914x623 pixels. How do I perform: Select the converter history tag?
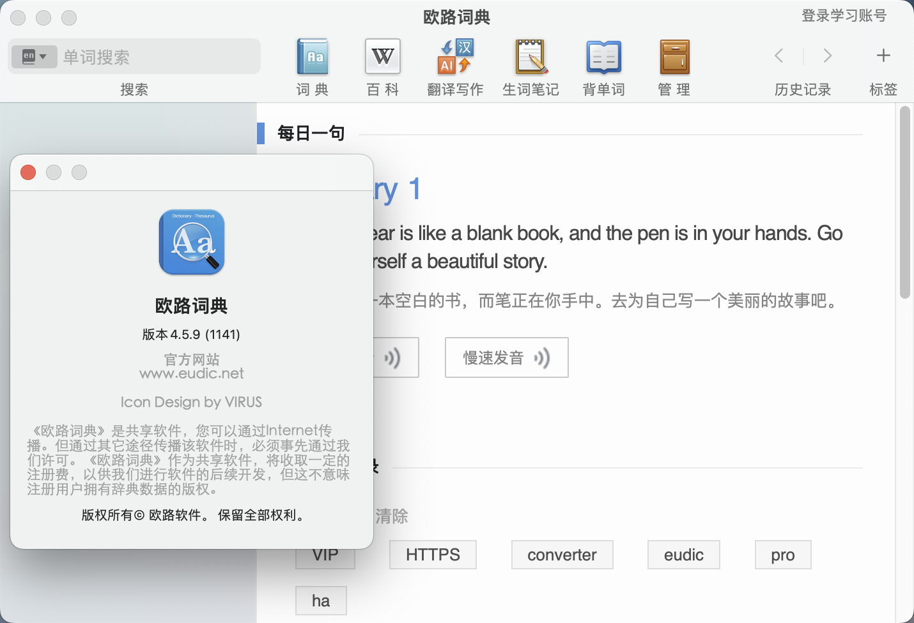click(562, 555)
